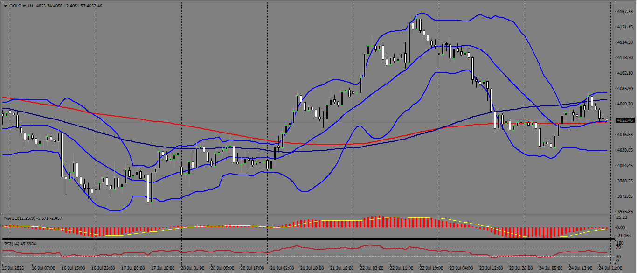Screen dimensions: 637x273
Task: Click price level 3988.25 on the price axis
Action: coord(624,181)
